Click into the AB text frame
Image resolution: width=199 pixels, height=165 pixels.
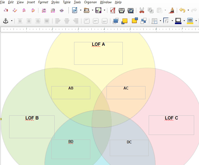71,93
